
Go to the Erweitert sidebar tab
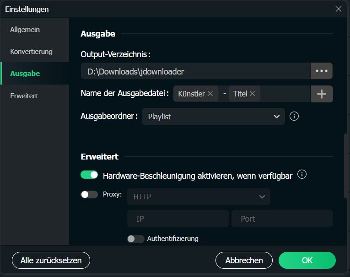coord(24,96)
